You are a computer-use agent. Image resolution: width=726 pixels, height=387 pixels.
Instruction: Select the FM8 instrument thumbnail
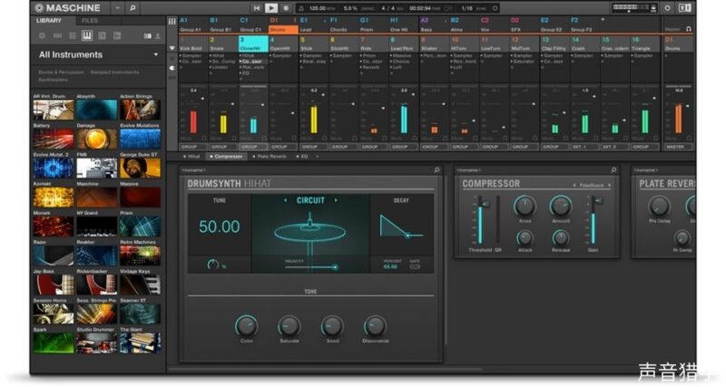(x=97, y=168)
